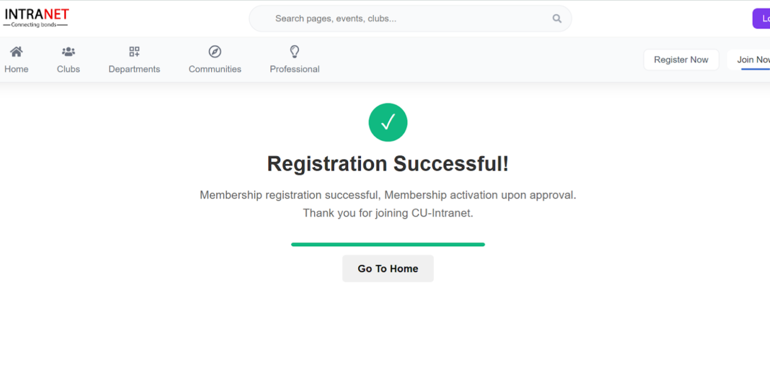Click the Home navigation icon
The image size is (770, 373).
16,51
